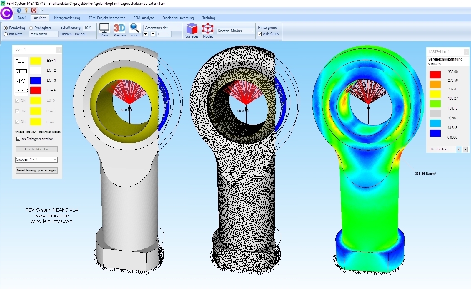Image resolution: width=471 pixels, height=289 pixels.
Task: Toggle the ON checkbox for EG=7
Action: [x=17, y=122]
